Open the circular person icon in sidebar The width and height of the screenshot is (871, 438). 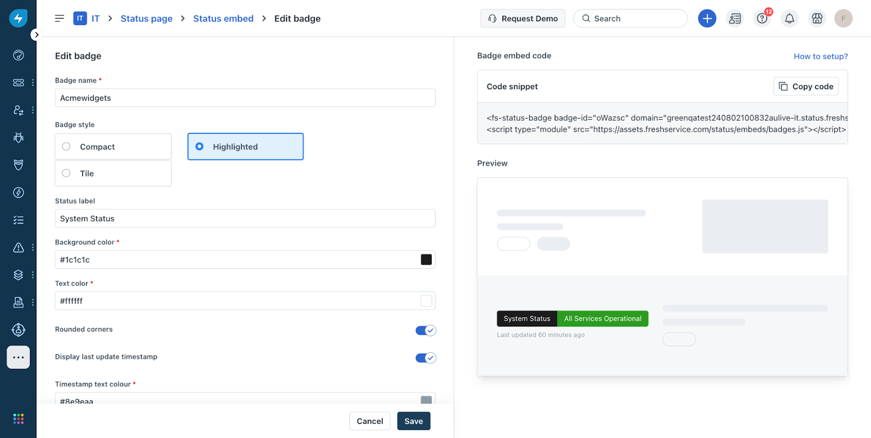[19, 330]
